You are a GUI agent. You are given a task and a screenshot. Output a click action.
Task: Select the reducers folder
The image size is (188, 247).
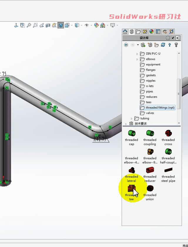click(149, 97)
